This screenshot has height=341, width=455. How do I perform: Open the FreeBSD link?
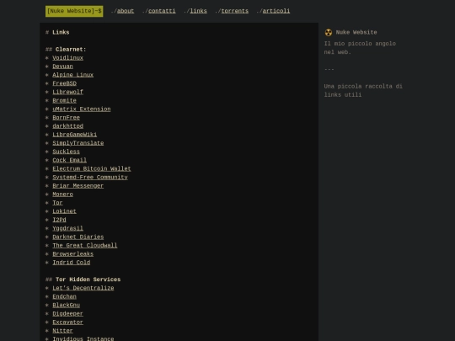[64, 83]
